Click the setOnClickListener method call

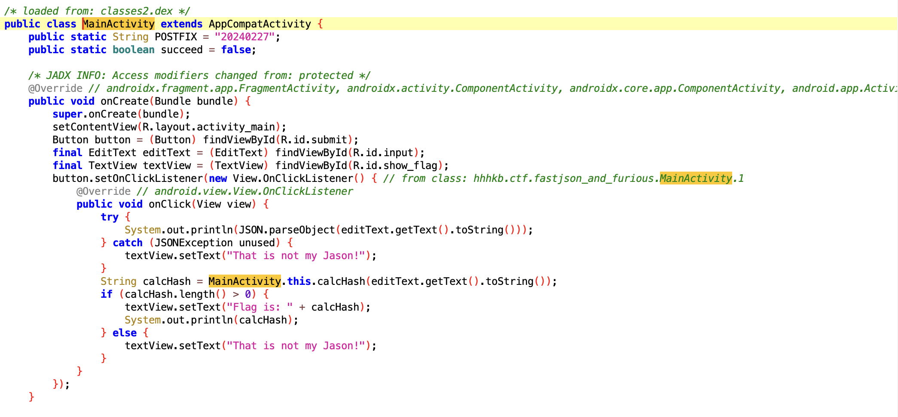(x=149, y=178)
